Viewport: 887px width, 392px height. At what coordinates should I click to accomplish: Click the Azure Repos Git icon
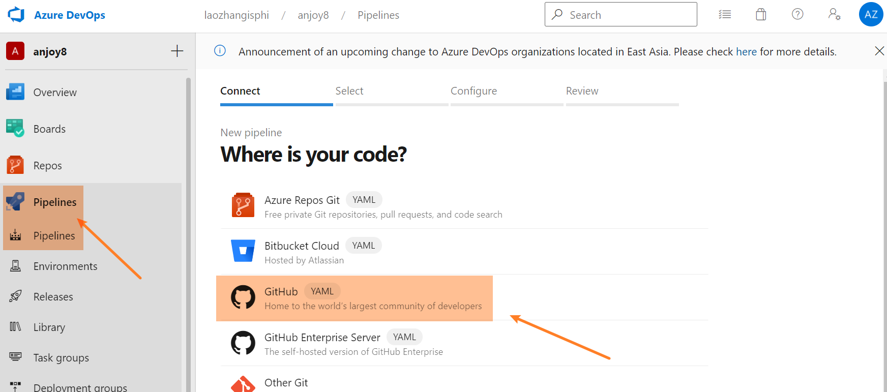tap(243, 205)
